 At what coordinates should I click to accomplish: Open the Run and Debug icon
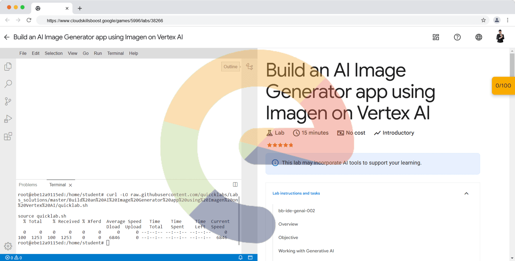point(8,119)
